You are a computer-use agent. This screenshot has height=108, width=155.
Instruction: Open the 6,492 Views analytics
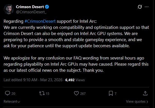click(x=75, y=80)
